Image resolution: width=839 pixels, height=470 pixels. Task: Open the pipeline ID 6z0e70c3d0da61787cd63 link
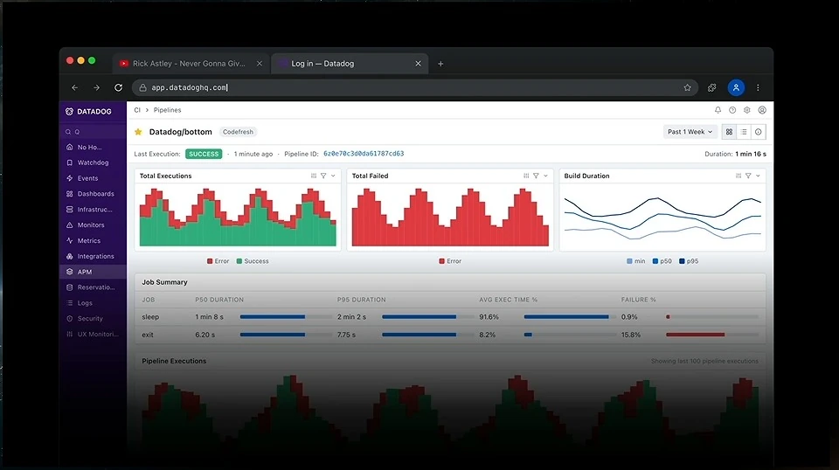point(364,154)
